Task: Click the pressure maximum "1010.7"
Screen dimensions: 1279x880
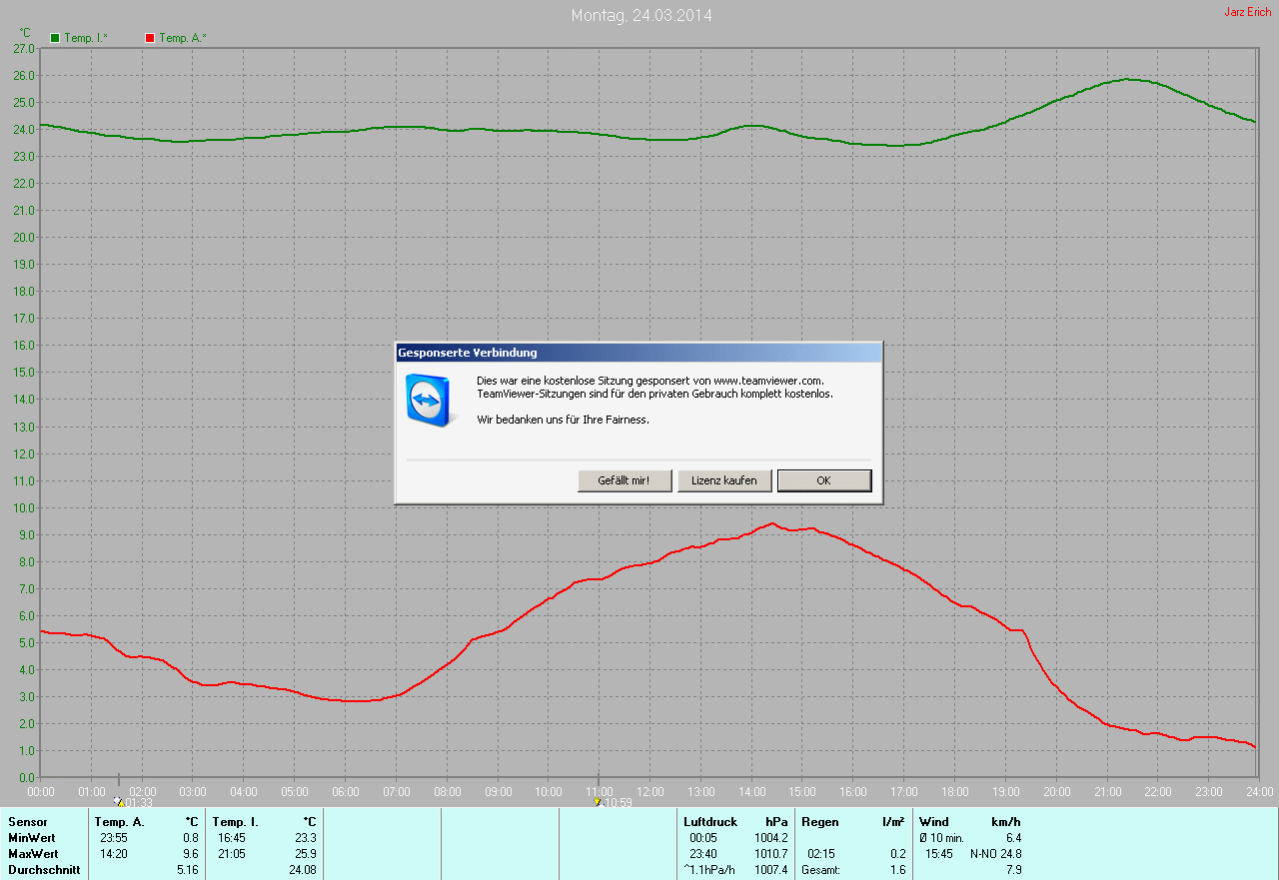Action: [x=771, y=854]
